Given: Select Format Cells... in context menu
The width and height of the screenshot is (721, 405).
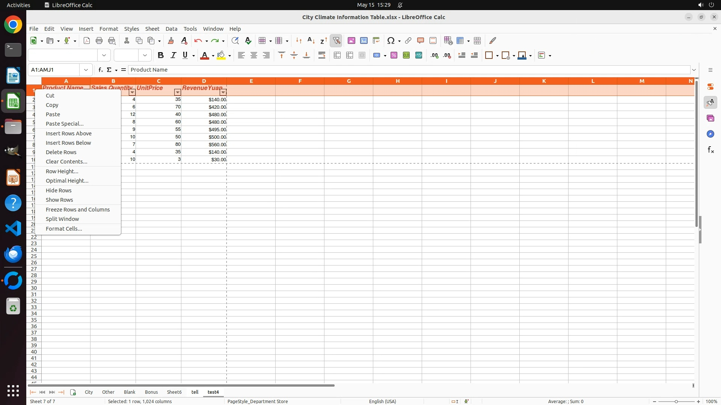Looking at the screenshot, I should tap(64, 229).
